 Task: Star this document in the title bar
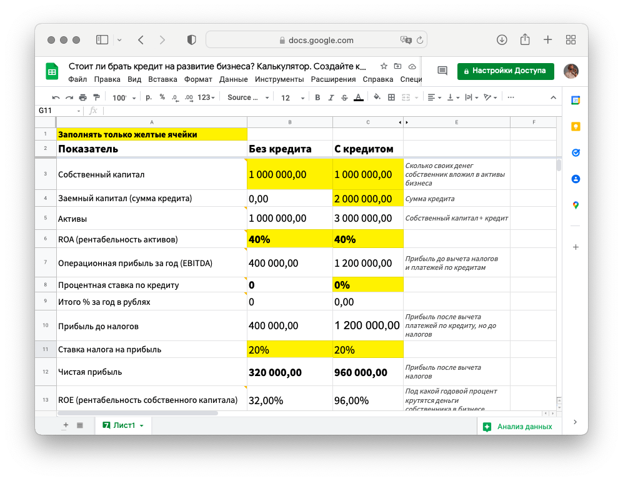(x=384, y=66)
